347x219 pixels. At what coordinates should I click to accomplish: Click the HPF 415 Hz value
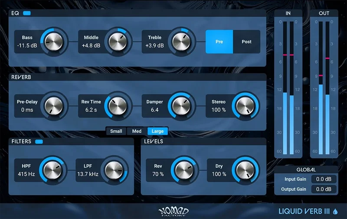[26, 174]
